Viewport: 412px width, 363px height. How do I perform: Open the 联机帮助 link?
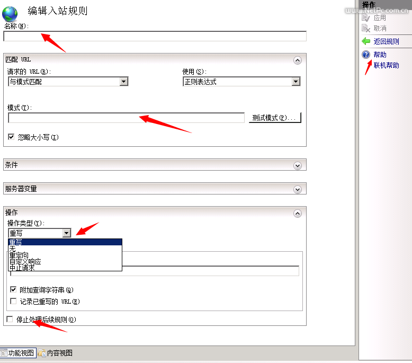click(386, 65)
